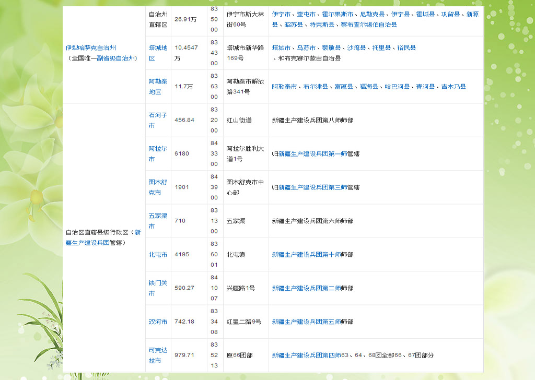The width and height of the screenshot is (535, 380).
Task: Select the text 新疆生产建设兵团第六师师部
Action: click(312, 221)
